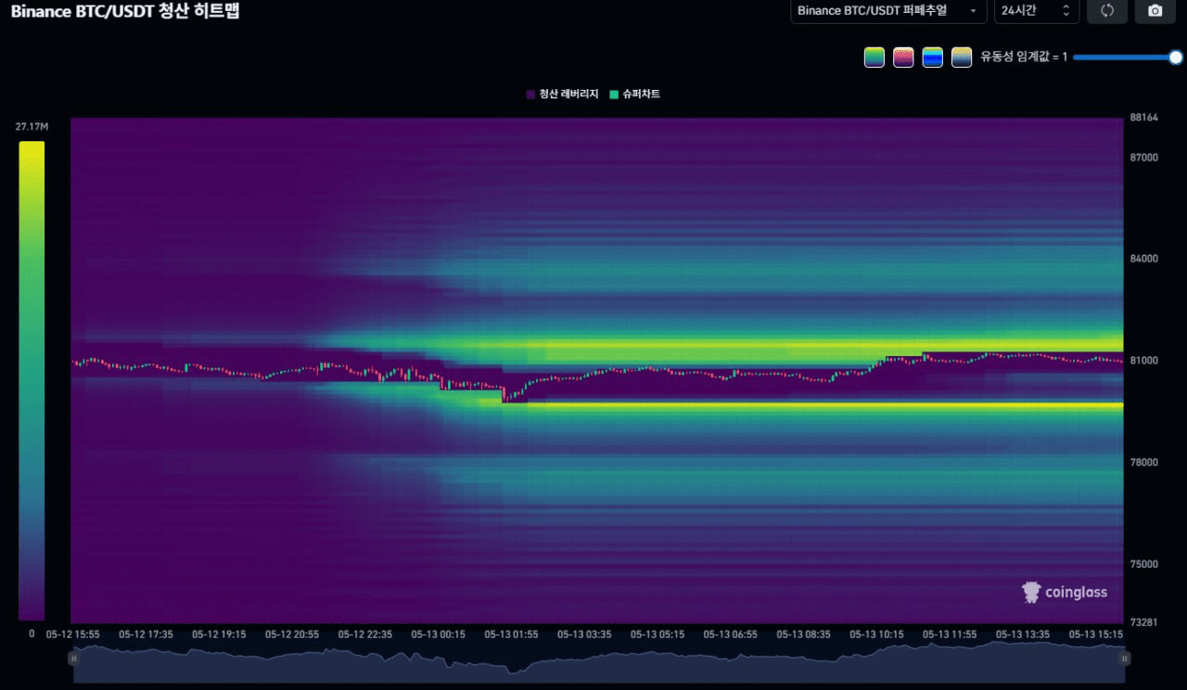Select the pink-purple color scheme swatch
1187x690 pixels.
903,57
